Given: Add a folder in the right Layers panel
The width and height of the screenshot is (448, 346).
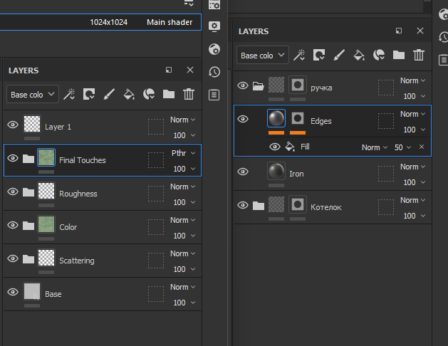Looking at the screenshot, I should (399, 55).
